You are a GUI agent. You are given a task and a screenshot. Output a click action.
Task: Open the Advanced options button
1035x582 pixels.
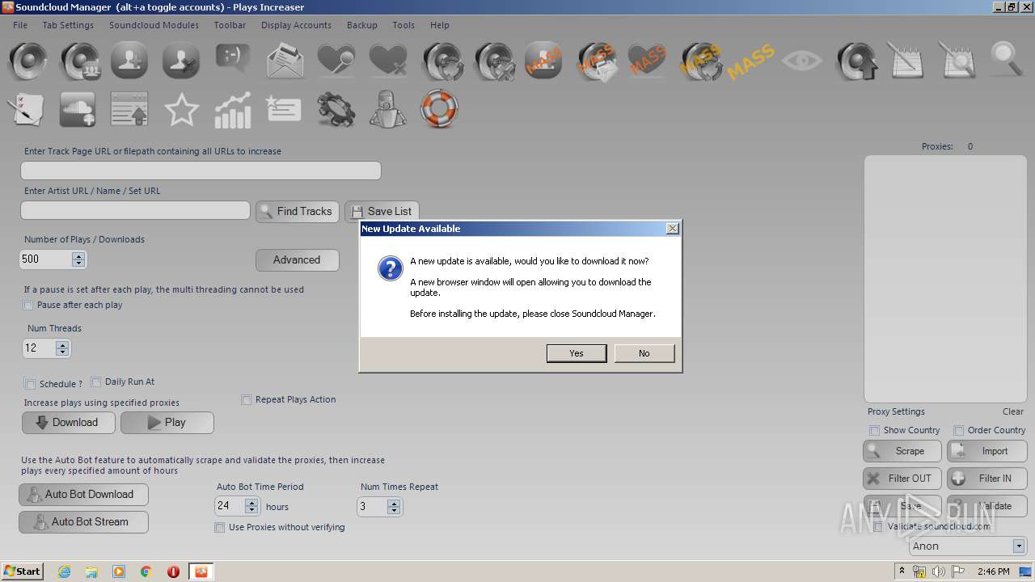tap(298, 259)
